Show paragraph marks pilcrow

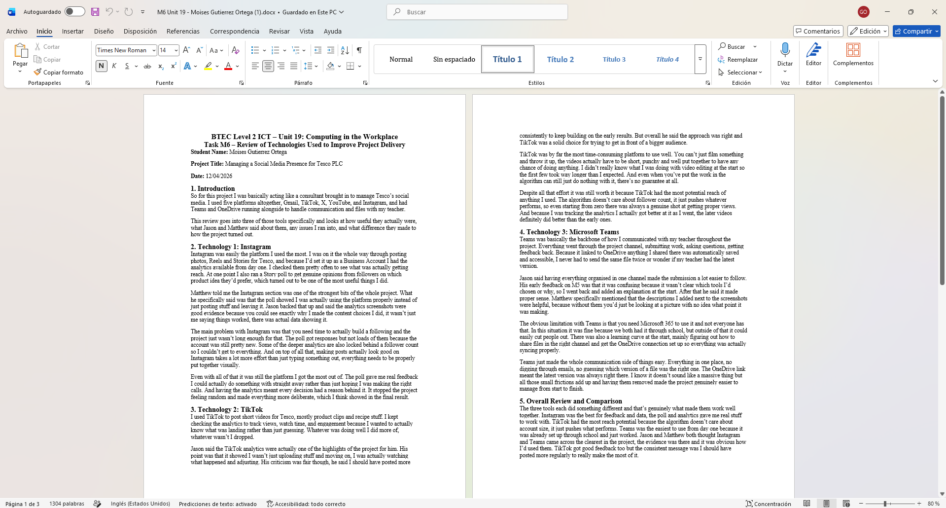(x=359, y=50)
